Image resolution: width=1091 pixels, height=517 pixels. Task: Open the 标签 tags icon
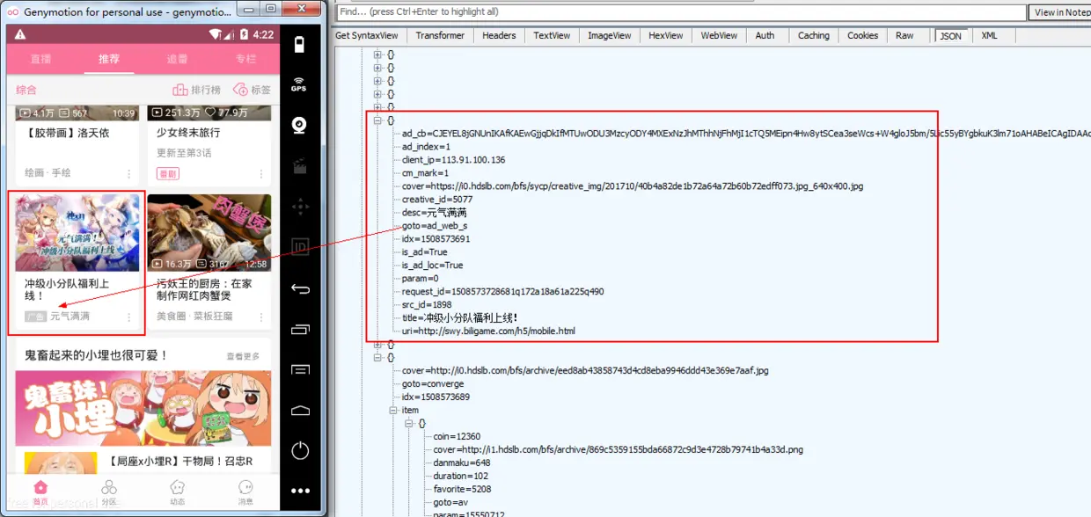coord(240,90)
